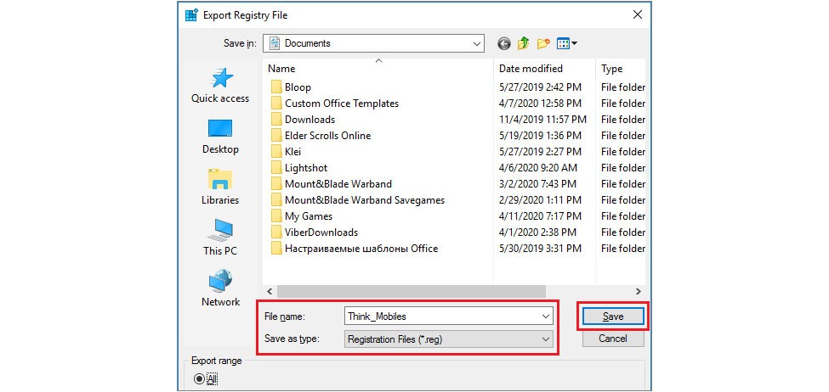829x392 pixels.
Task: Close the Export Registry File dialog
Action: [638, 15]
